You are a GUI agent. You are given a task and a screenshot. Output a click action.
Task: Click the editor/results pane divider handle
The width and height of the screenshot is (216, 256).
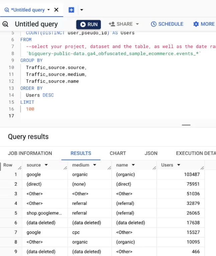click(x=186, y=125)
